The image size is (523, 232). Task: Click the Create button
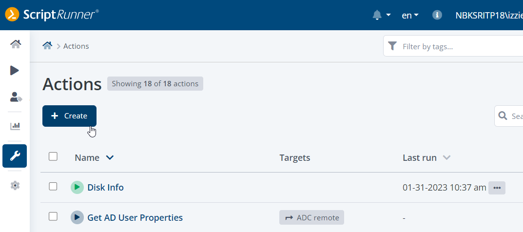[69, 116]
